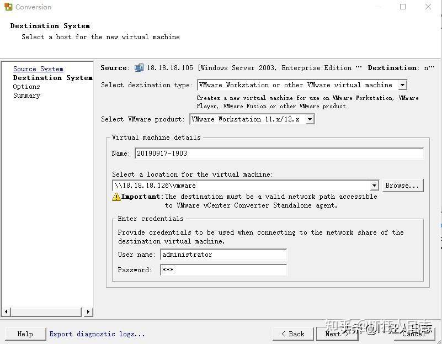This screenshot has height=344, width=442.
Task: Click the Destination label in the header bar
Action: (393, 68)
